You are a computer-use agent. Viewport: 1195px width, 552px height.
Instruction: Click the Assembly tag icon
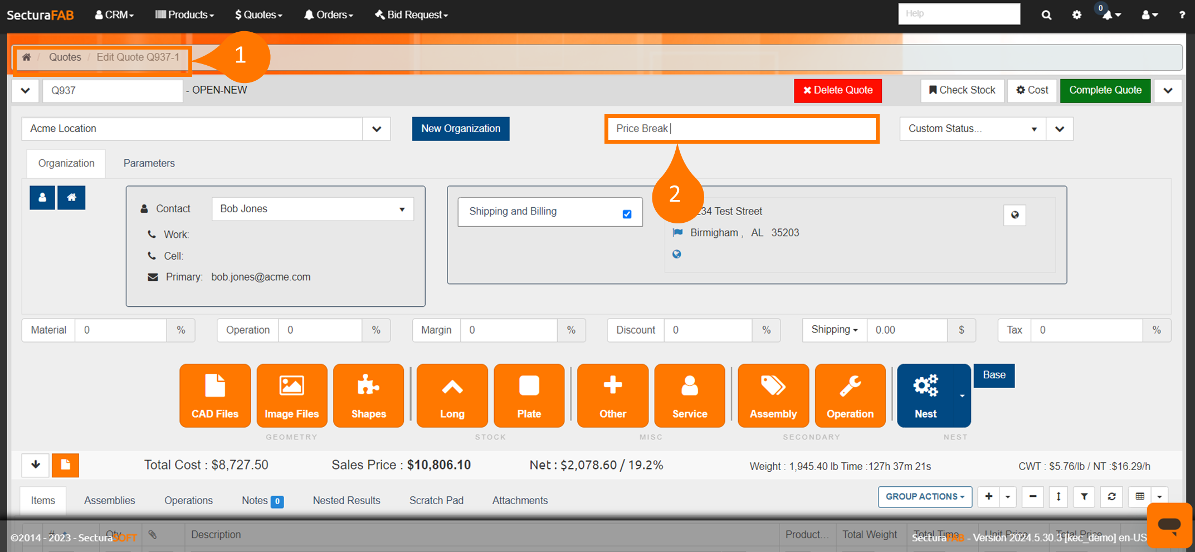[x=773, y=395]
